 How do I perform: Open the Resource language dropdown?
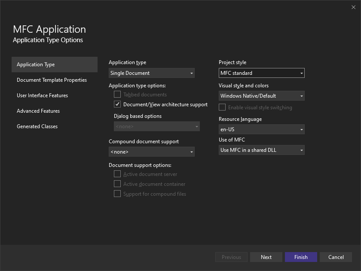[x=261, y=129]
